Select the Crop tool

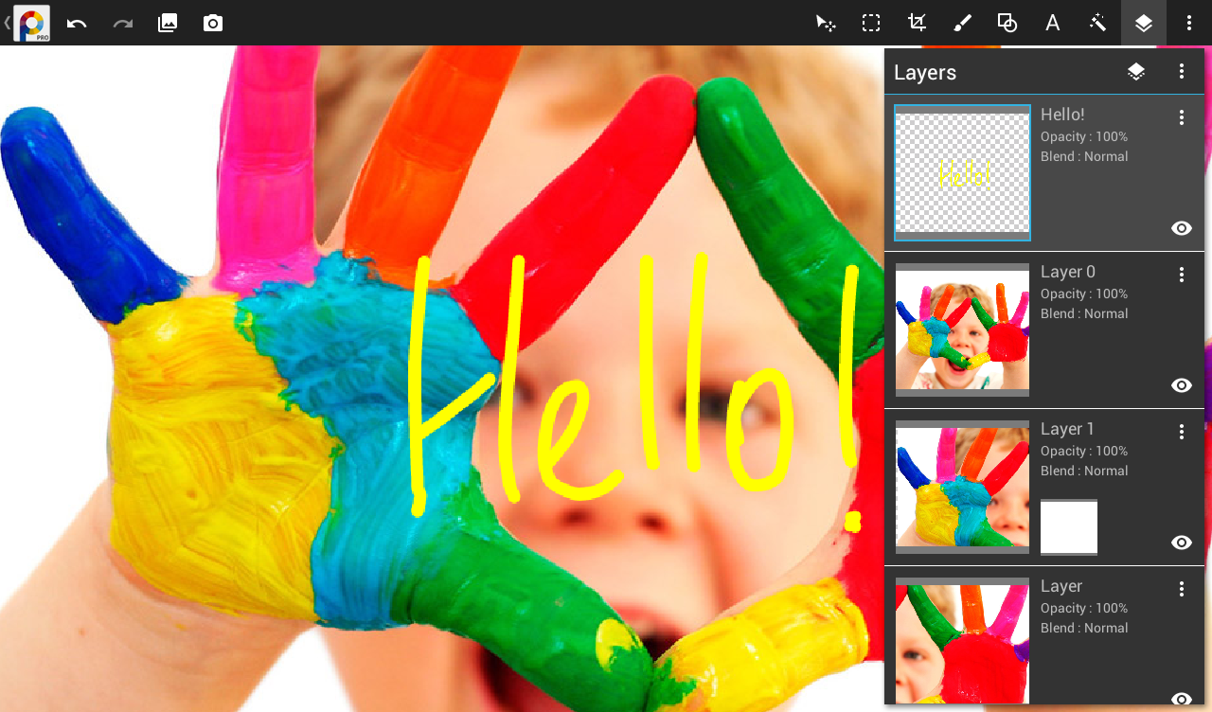(917, 23)
